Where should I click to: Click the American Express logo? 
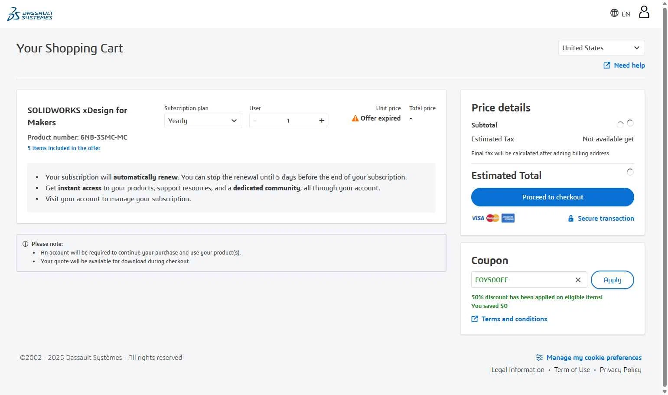pos(508,218)
